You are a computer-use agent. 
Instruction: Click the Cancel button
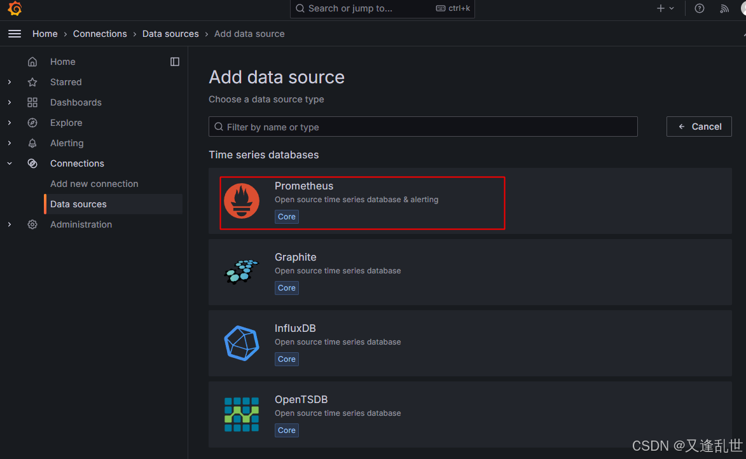pyautogui.click(x=699, y=127)
